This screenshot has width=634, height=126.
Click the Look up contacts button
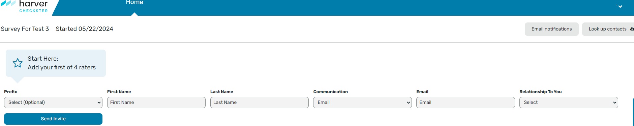click(608, 29)
